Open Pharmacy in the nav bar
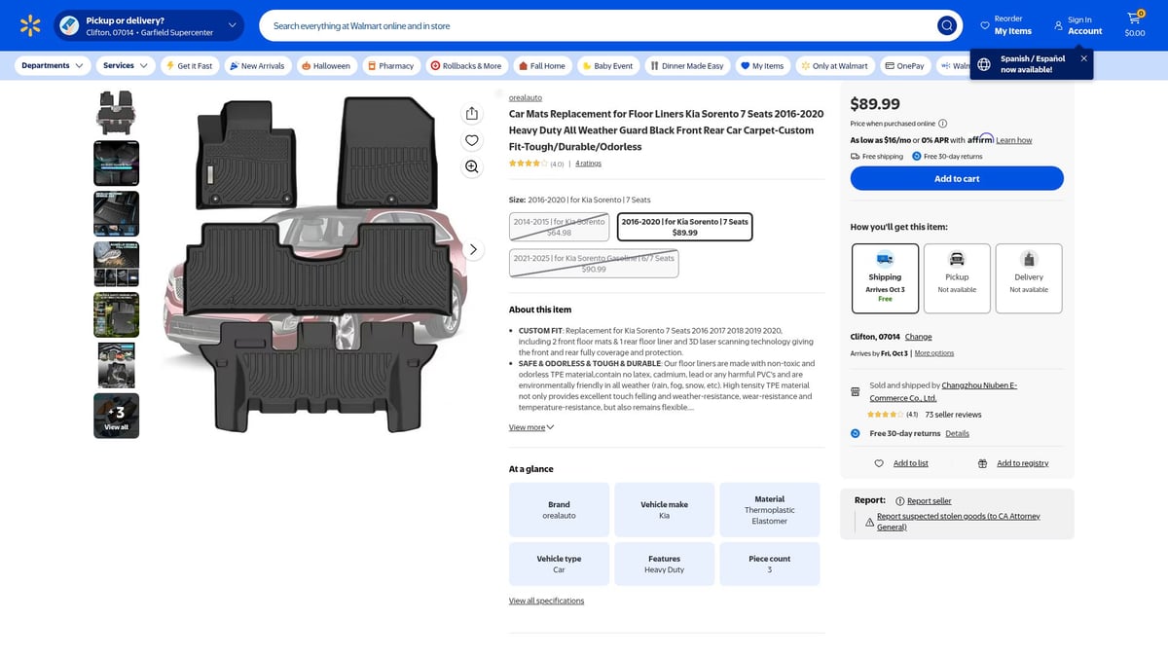1168x657 pixels. pos(390,66)
